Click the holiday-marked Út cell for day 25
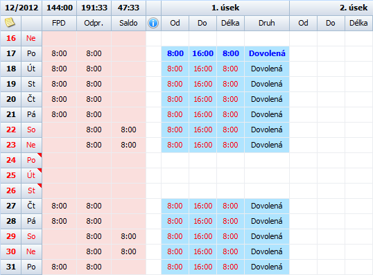Image resolution: width=373 pixels, height=275 pixels. click(31, 175)
